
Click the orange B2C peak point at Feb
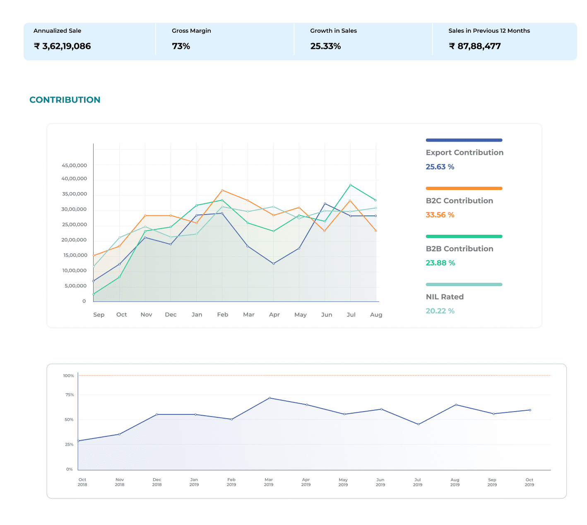click(x=222, y=190)
